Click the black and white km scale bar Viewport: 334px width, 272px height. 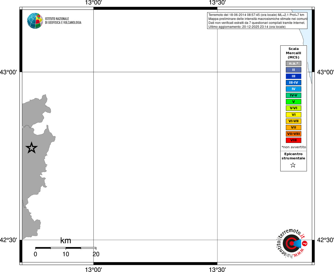pyautogui.click(x=66, y=248)
